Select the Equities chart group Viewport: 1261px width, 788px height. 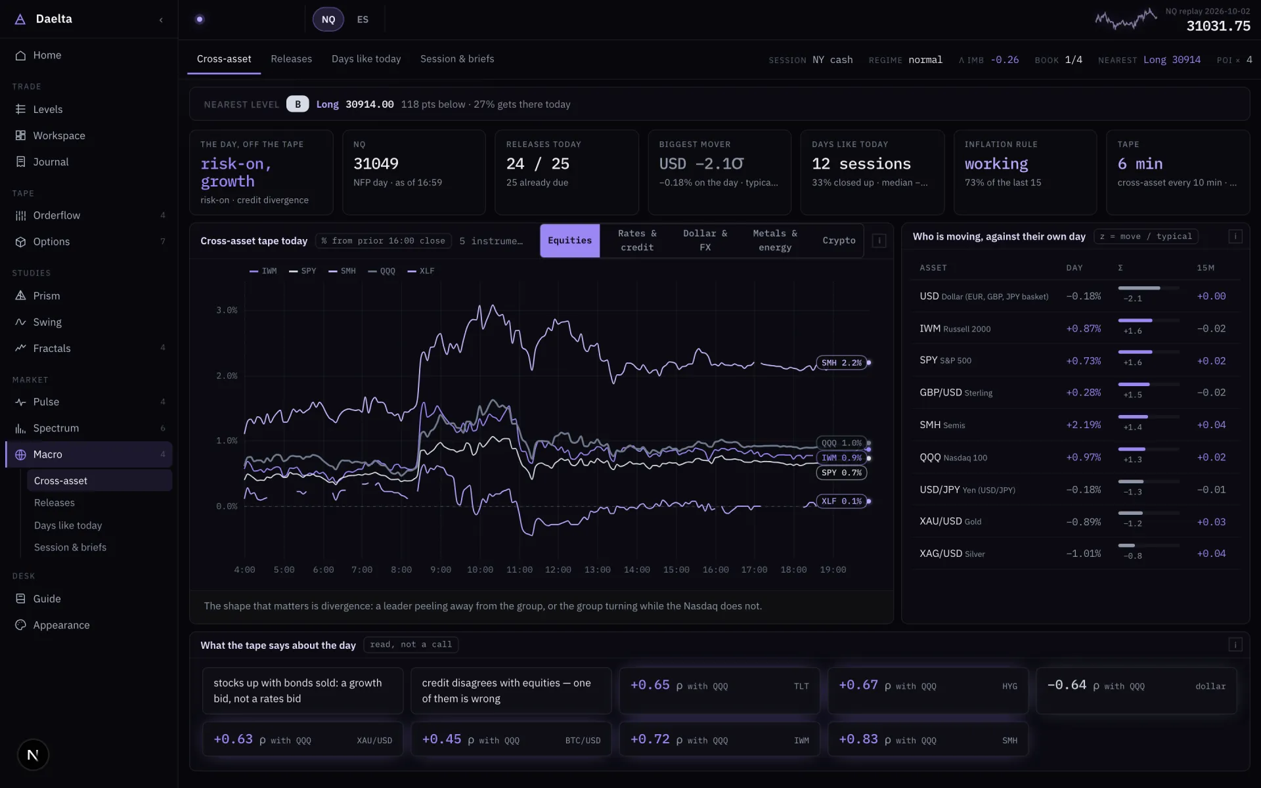point(569,240)
